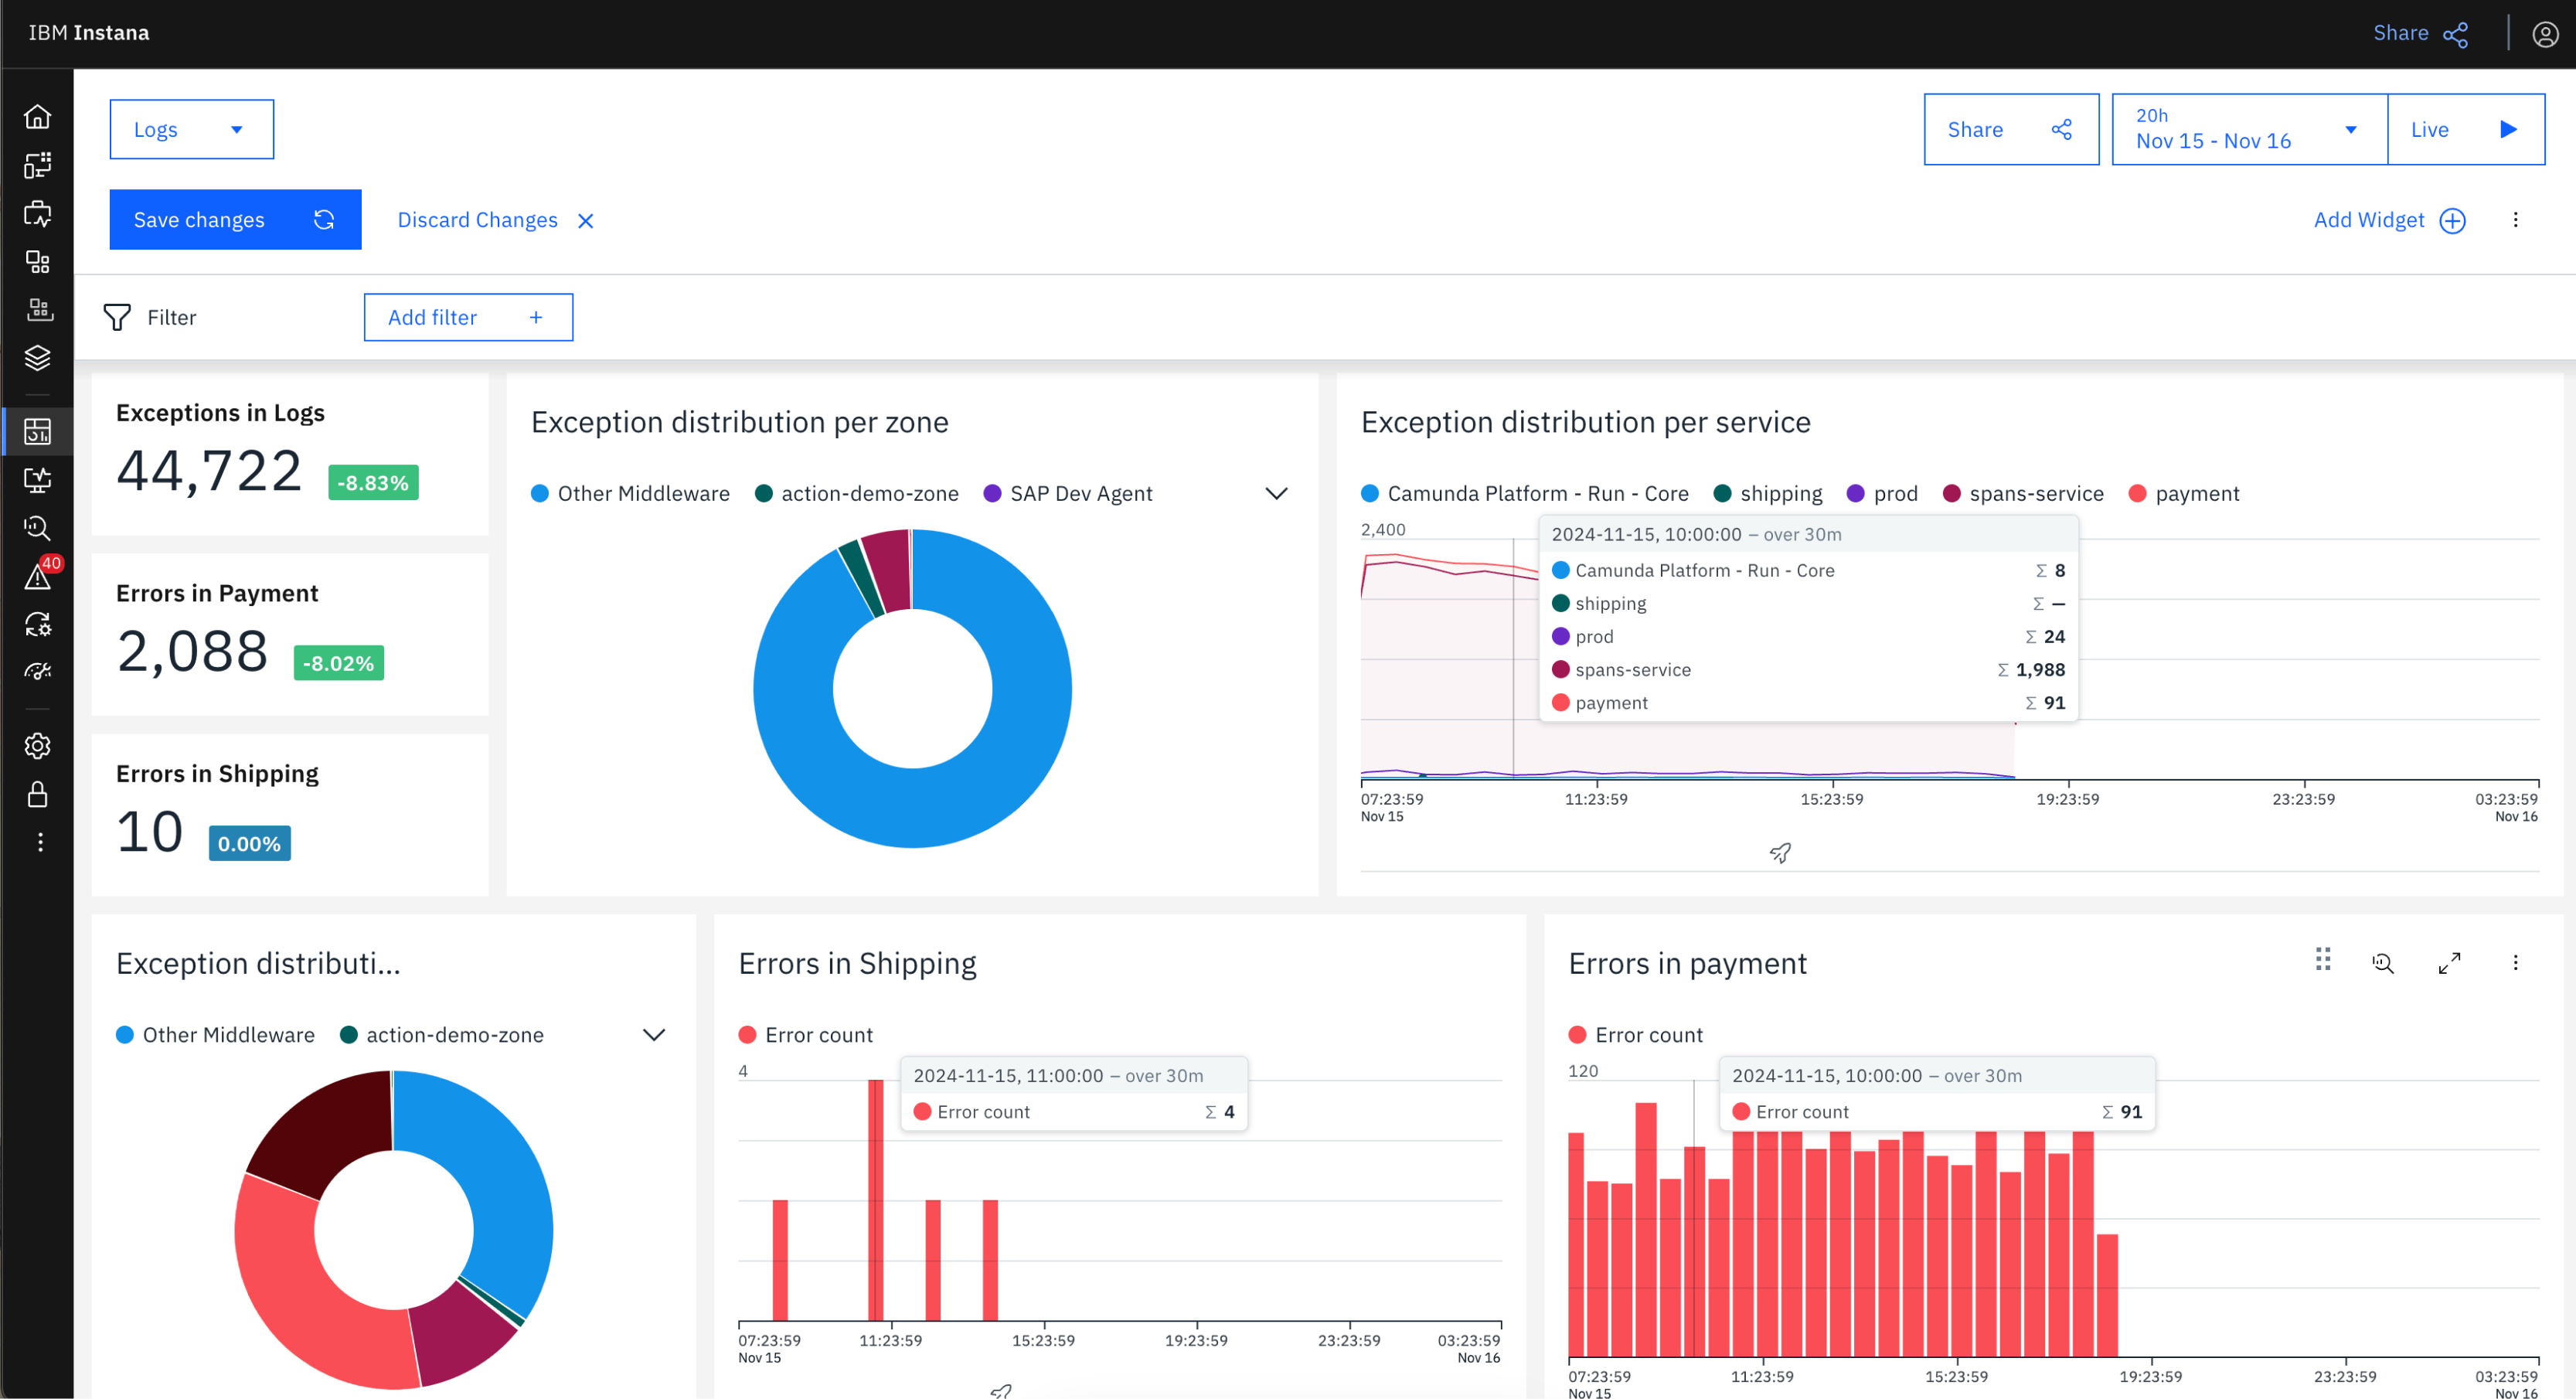Click Add Widget
Image resolution: width=2576 pixels, height=1399 pixels.
click(x=2389, y=220)
